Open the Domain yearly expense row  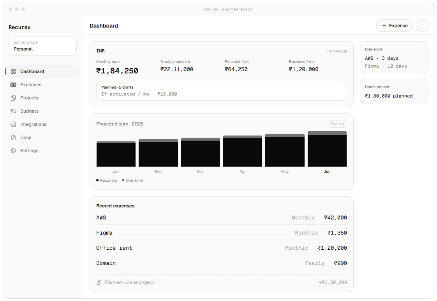(x=222, y=263)
